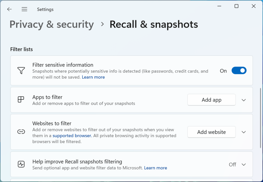This screenshot has height=182, width=263.
Task: Maximize the Settings window
Action: [x=237, y=6]
